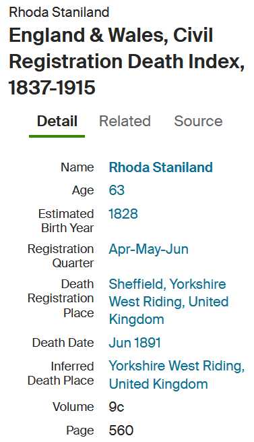254x442 pixels.
Task: Switch to the Detail tab
Action: coord(57,121)
